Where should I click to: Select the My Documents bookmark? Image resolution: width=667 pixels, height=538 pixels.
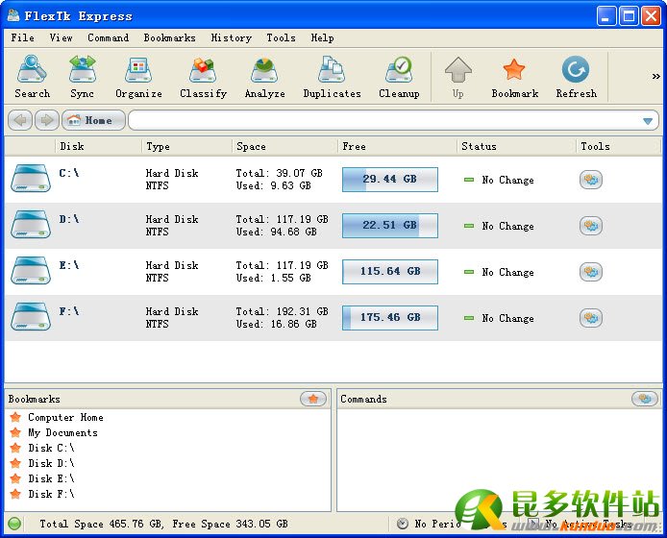click(x=62, y=432)
